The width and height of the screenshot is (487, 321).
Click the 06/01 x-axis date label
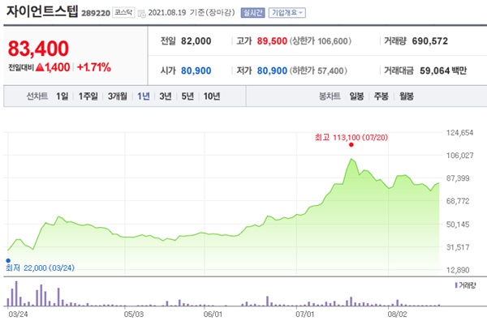coord(213,315)
